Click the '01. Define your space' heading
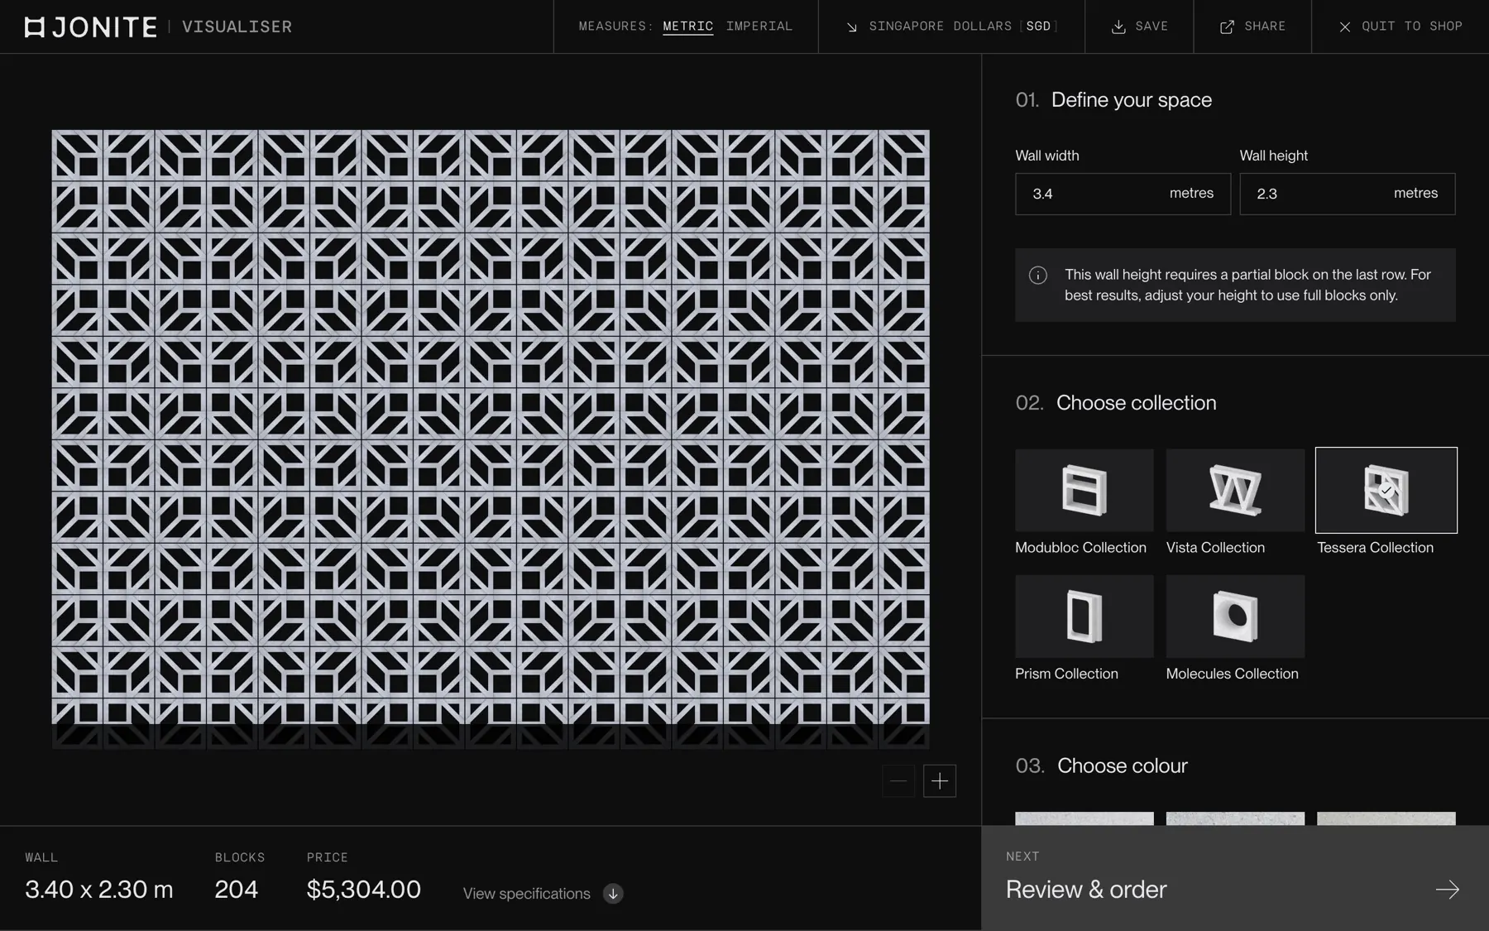1489x931 pixels. [x=1113, y=100]
